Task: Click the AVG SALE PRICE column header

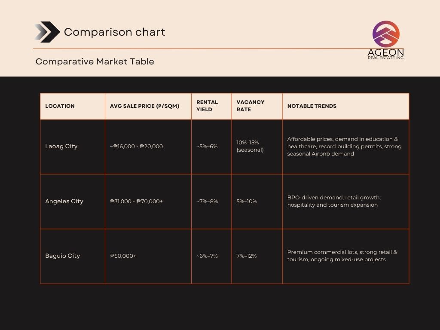Action: (x=144, y=106)
